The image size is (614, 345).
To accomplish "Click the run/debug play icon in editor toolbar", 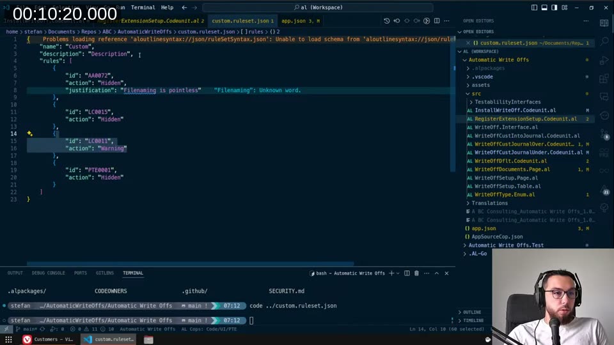I will coord(427,20).
